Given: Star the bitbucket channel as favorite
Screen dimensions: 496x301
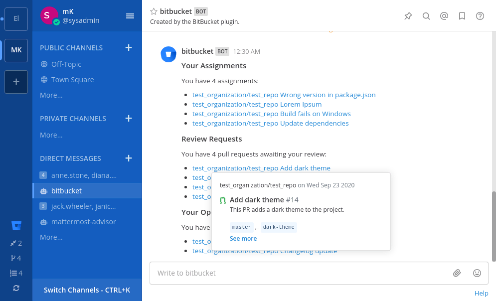Looking at the screenshot, I should click(154, 11).
